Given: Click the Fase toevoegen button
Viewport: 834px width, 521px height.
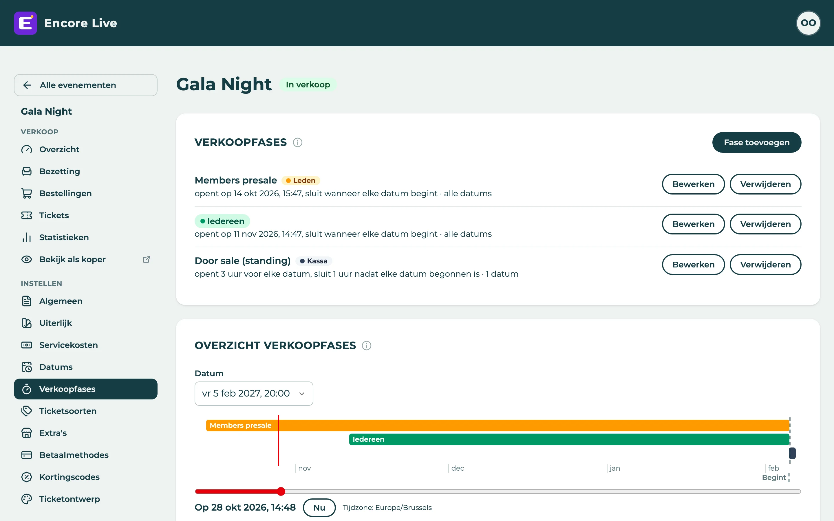Looking at the screenshot, I should point(756,142).
